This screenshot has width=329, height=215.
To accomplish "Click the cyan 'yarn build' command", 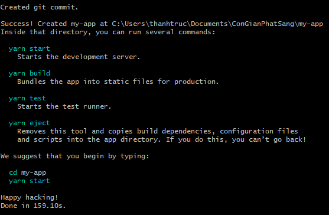I will pos(30,74).
